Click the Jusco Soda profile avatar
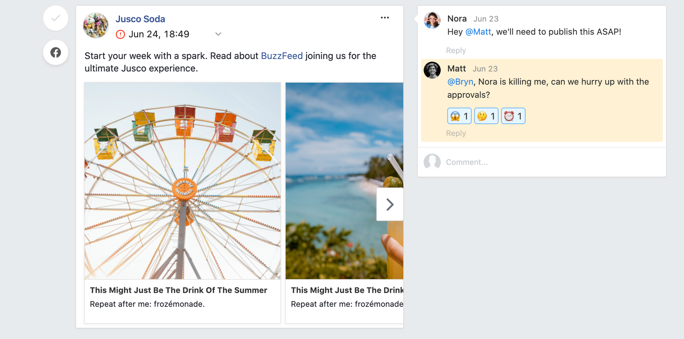 pyautogui.click(x=96, y=25)
